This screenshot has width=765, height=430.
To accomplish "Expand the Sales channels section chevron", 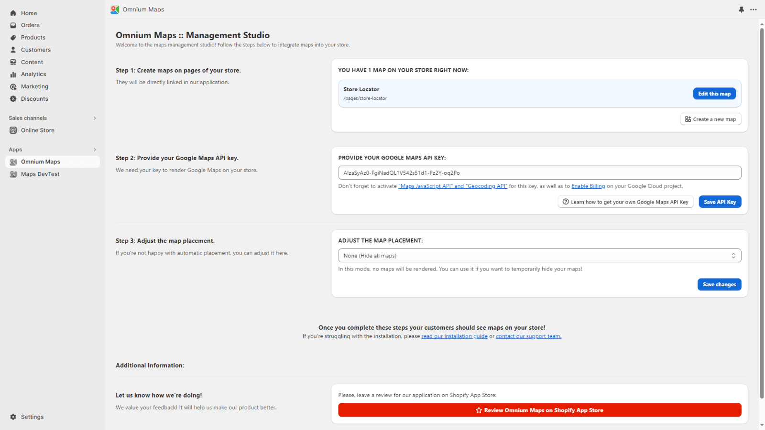I will point(95,118).
